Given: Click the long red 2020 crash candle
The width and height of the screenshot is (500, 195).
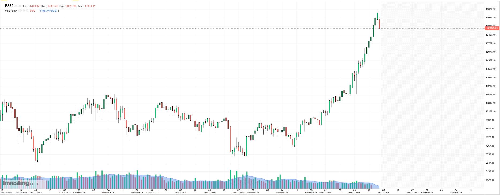Looking at the screenshot, I should point(230,139).
